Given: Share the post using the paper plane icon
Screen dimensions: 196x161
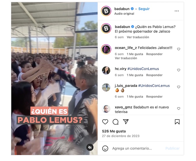Looking at the screenshot, I should 126,122.
